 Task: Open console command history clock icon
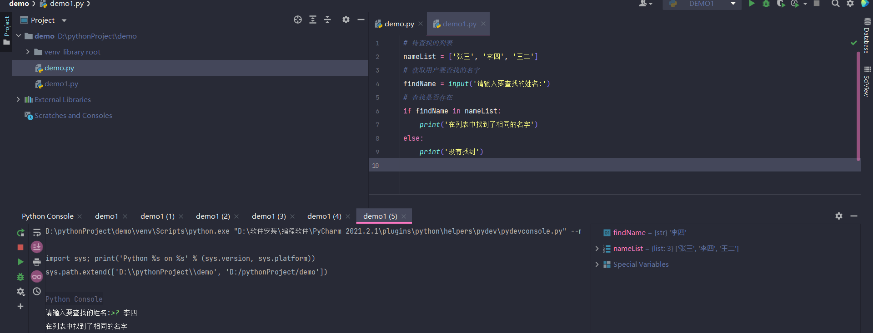37,291
